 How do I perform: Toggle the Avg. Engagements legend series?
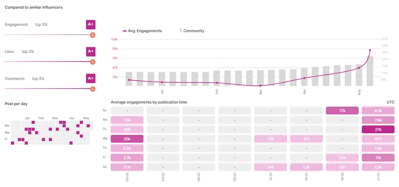click(142, 31)
